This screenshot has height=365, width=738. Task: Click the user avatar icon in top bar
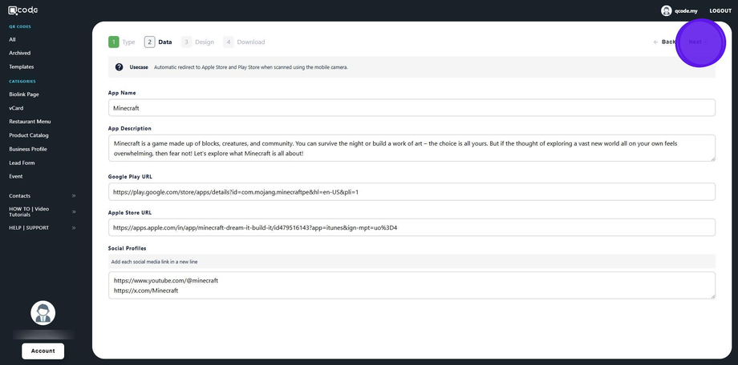[666, 10]
